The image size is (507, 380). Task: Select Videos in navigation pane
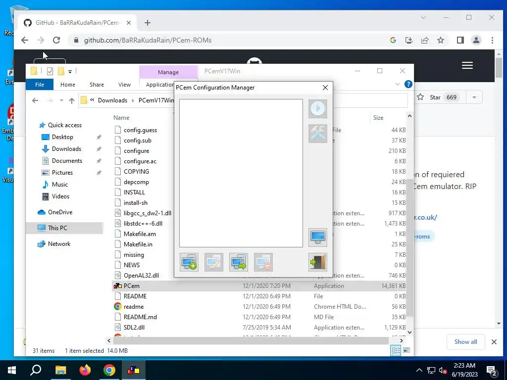pyautogui.click(x=60, y=196)
